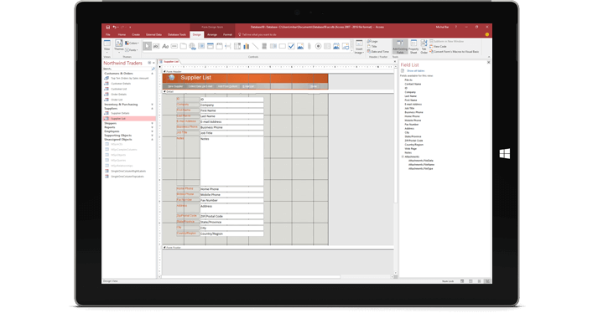
Task: Switch to the Format tab
Action: (227, 34)
